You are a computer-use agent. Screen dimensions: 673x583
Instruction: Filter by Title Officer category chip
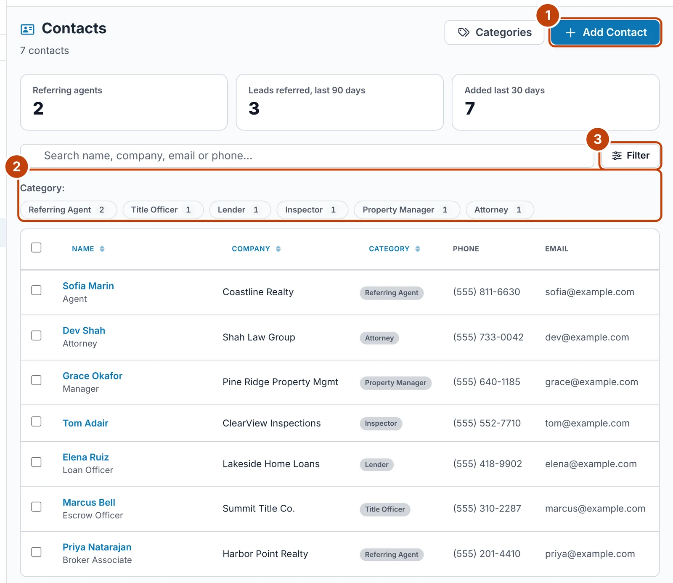coord(163,210)
